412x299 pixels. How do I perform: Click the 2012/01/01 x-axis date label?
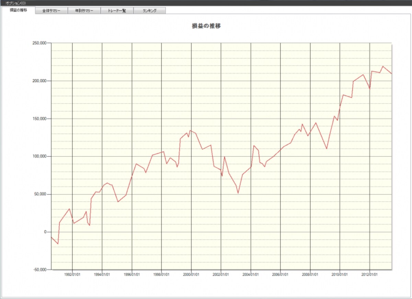pos(370,274)
